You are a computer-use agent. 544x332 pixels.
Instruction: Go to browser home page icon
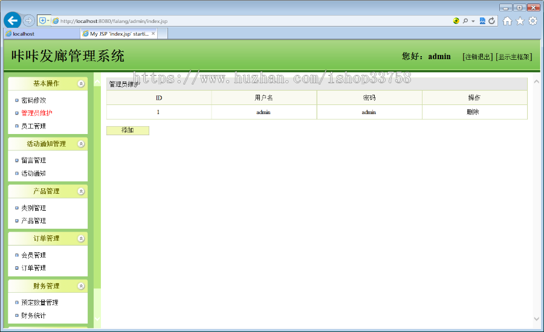(x=507, y=21)
